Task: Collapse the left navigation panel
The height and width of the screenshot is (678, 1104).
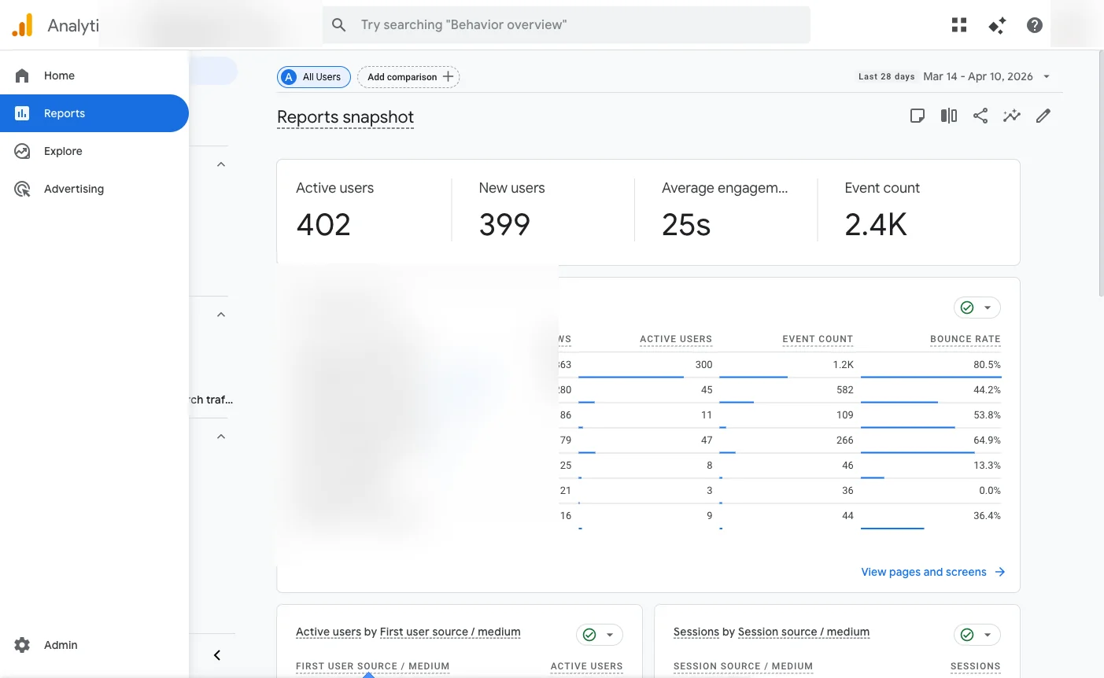Action: coord(216,654)
